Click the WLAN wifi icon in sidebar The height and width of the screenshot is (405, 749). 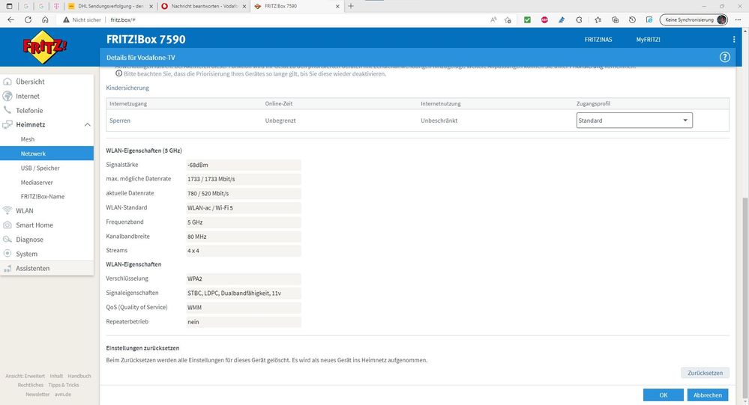[x=7, y=210]
